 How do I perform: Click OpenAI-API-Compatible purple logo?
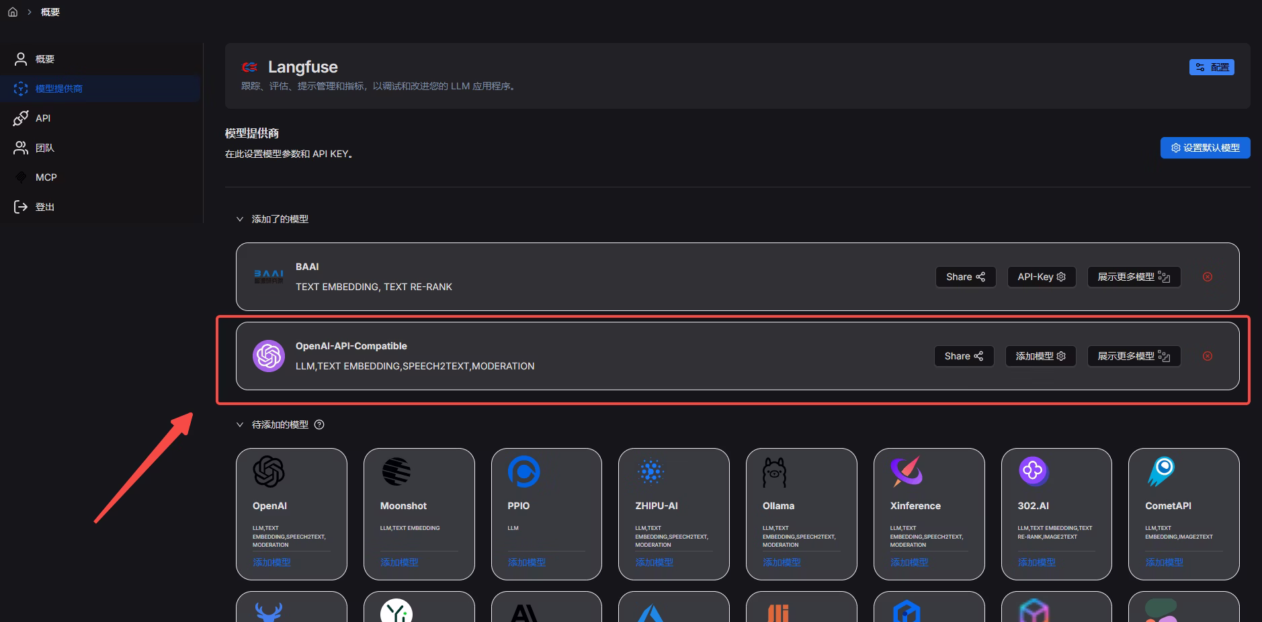pos(269,356)
